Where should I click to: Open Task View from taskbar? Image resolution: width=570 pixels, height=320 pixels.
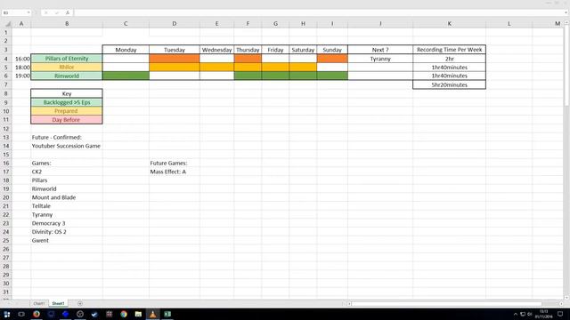click(x=21, y=314)
